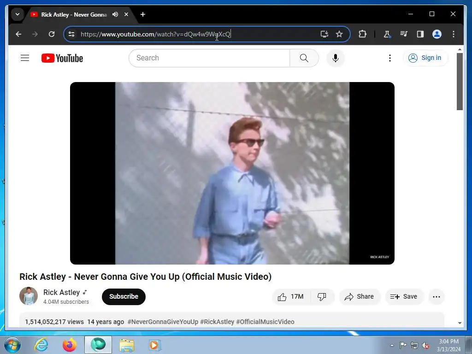472x354 pixels.
Task: Click the #RickAstley hashtag
Action: (x=217, y=322)
